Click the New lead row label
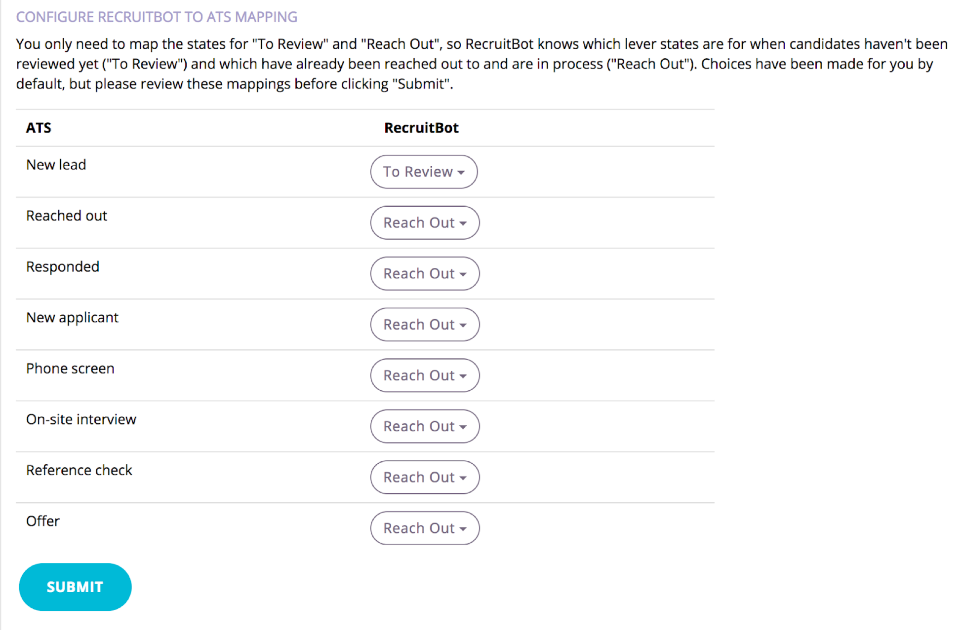The image size is (963, 630). 56,164
